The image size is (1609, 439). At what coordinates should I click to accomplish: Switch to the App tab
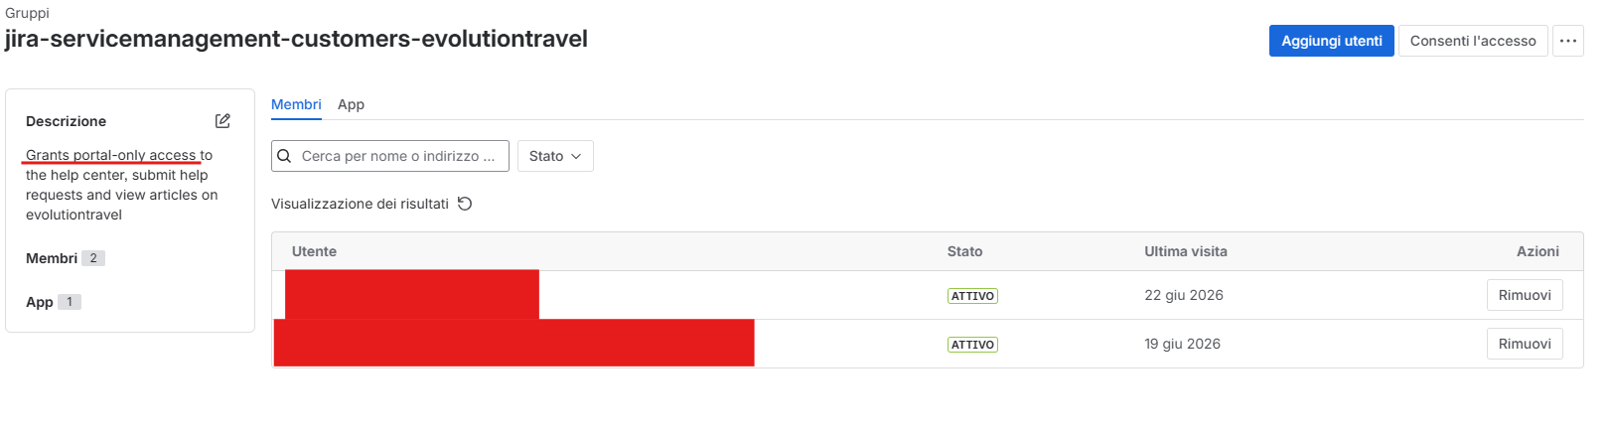pyautogui.click(x=351, y=104)
